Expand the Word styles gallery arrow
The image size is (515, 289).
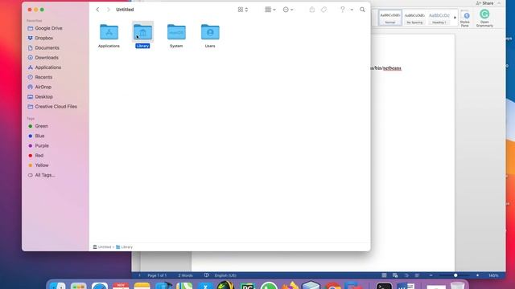point(455,18)
